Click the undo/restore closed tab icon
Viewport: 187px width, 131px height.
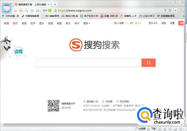[26, 11]
